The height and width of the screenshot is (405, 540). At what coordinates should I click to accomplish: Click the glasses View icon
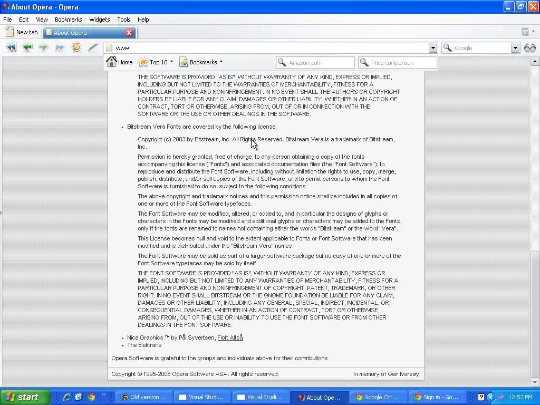529,48
